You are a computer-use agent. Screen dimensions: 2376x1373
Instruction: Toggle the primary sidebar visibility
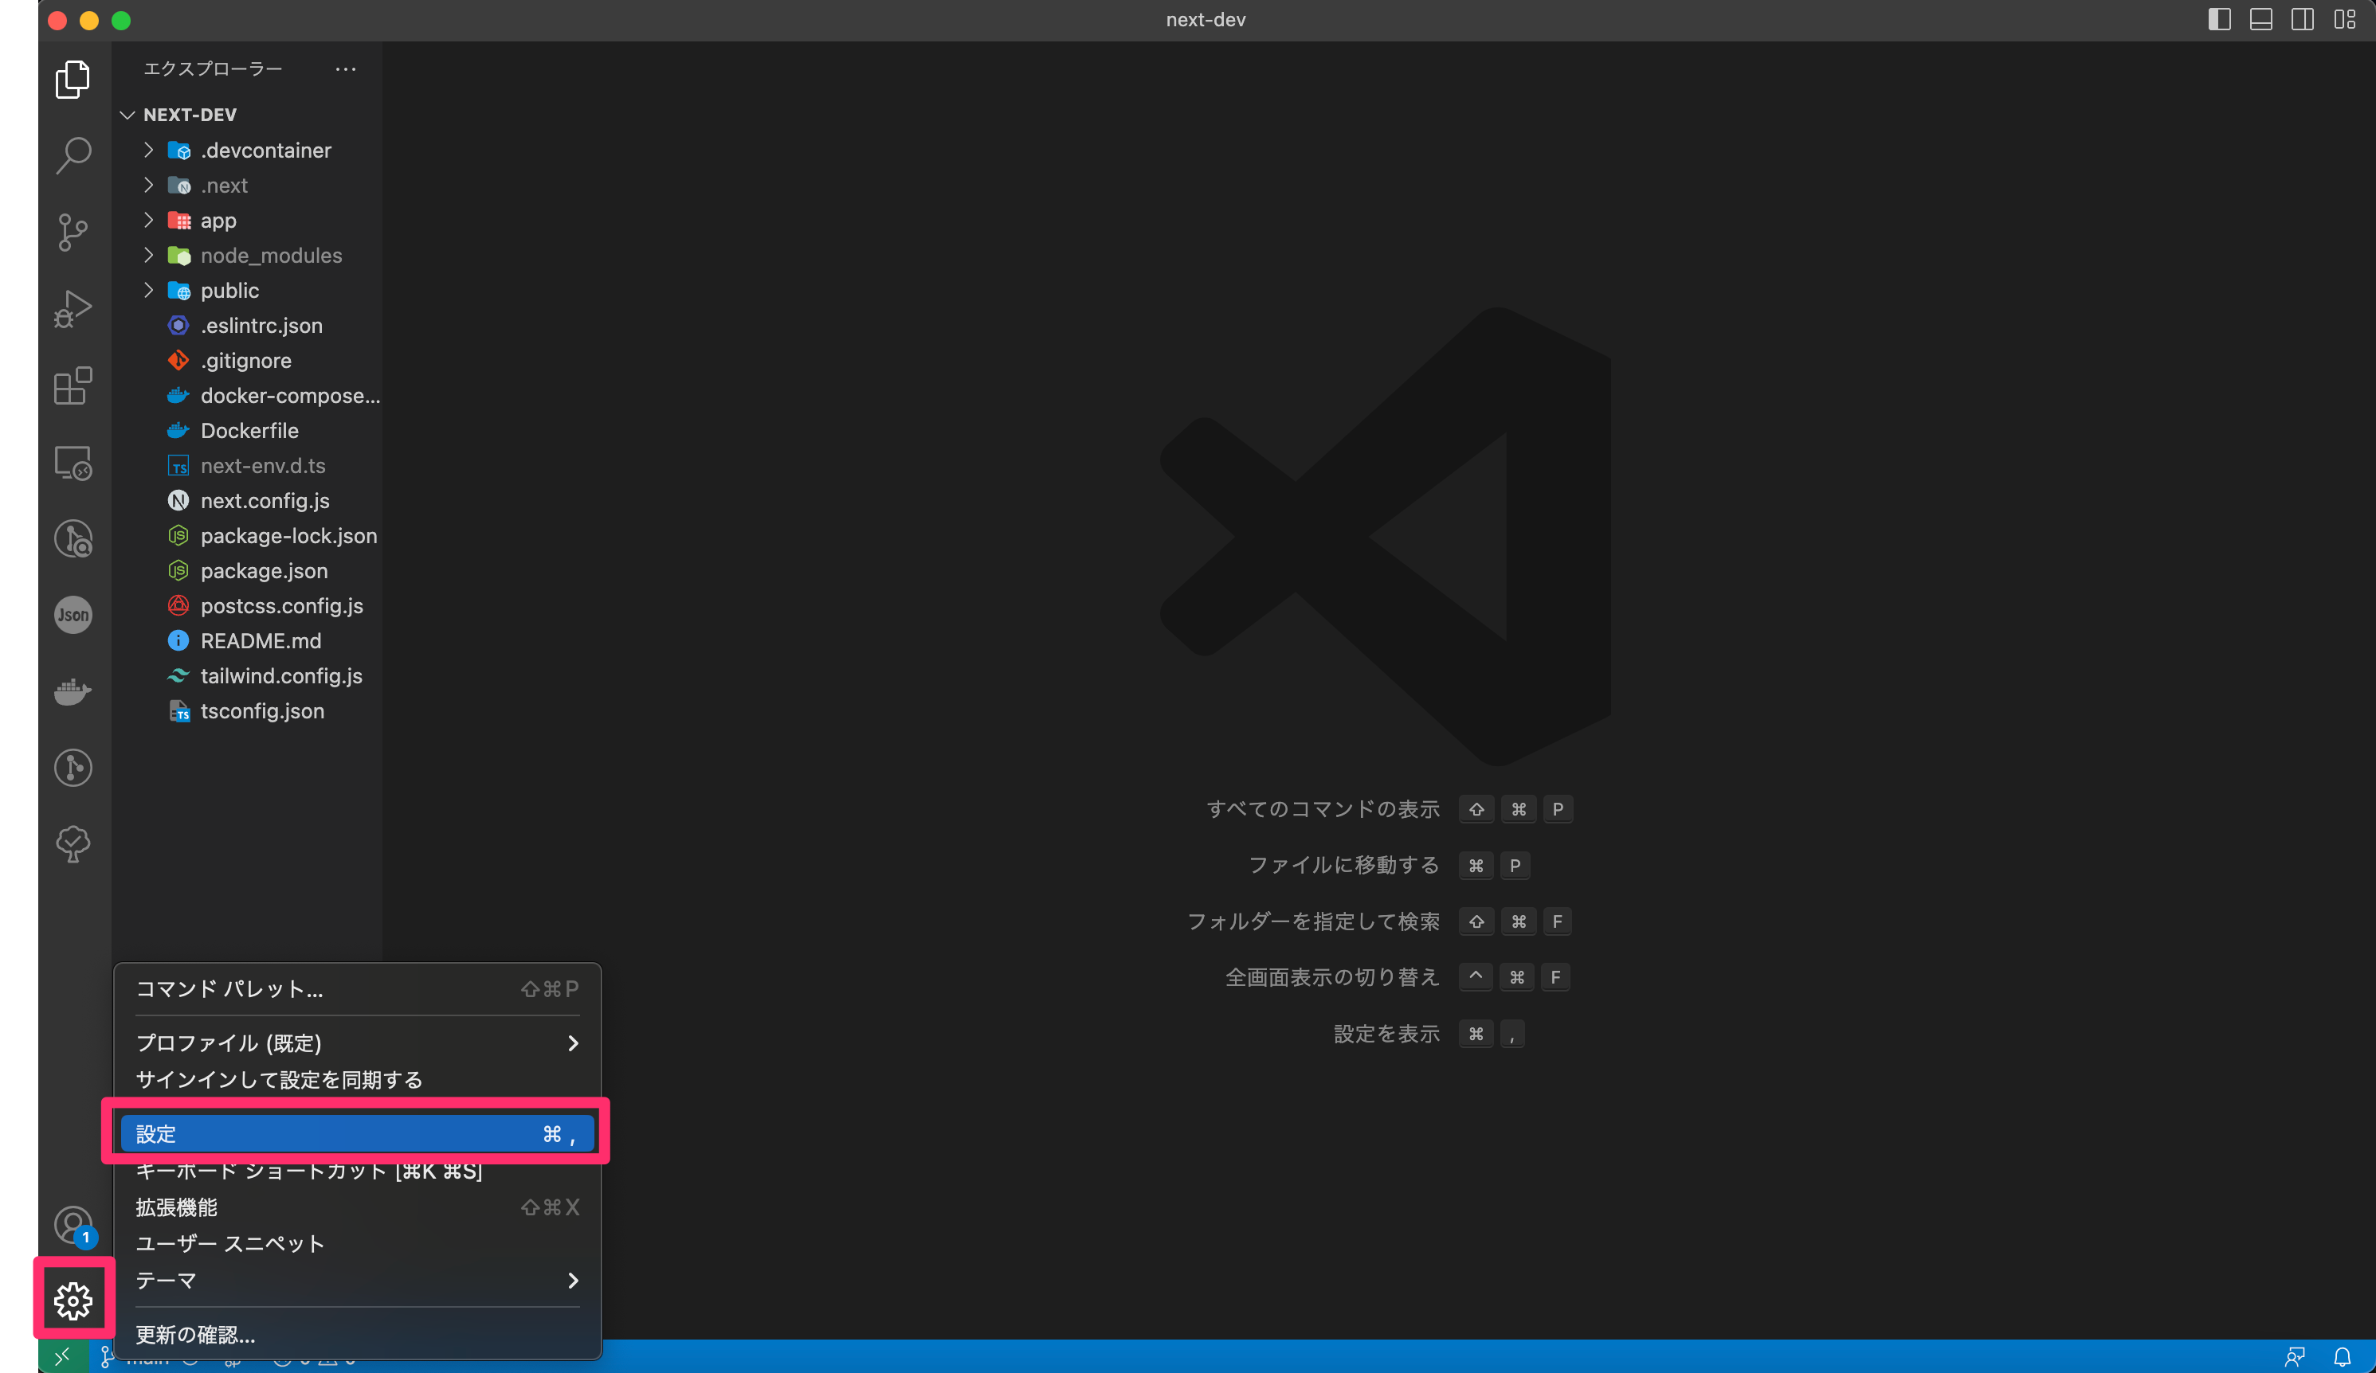[2220, 19]
